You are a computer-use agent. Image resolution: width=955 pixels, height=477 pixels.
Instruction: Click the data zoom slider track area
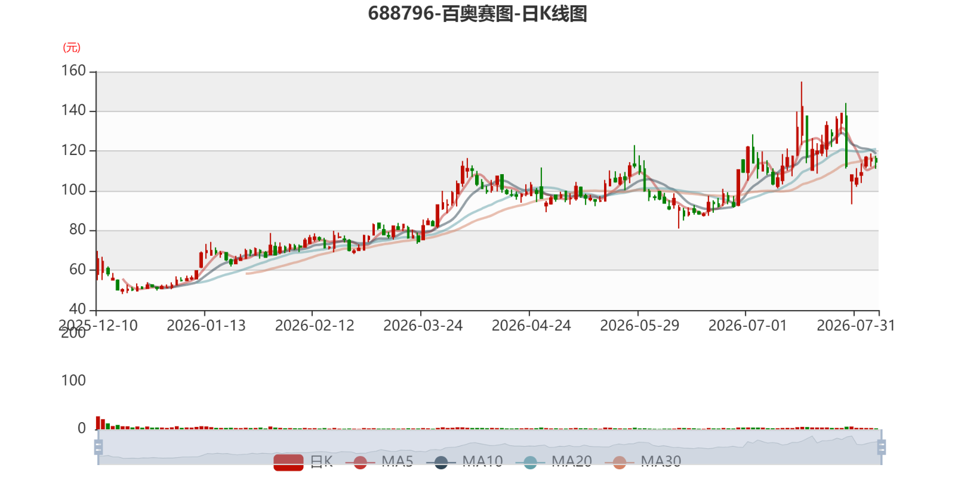click(x=489, y=447)
